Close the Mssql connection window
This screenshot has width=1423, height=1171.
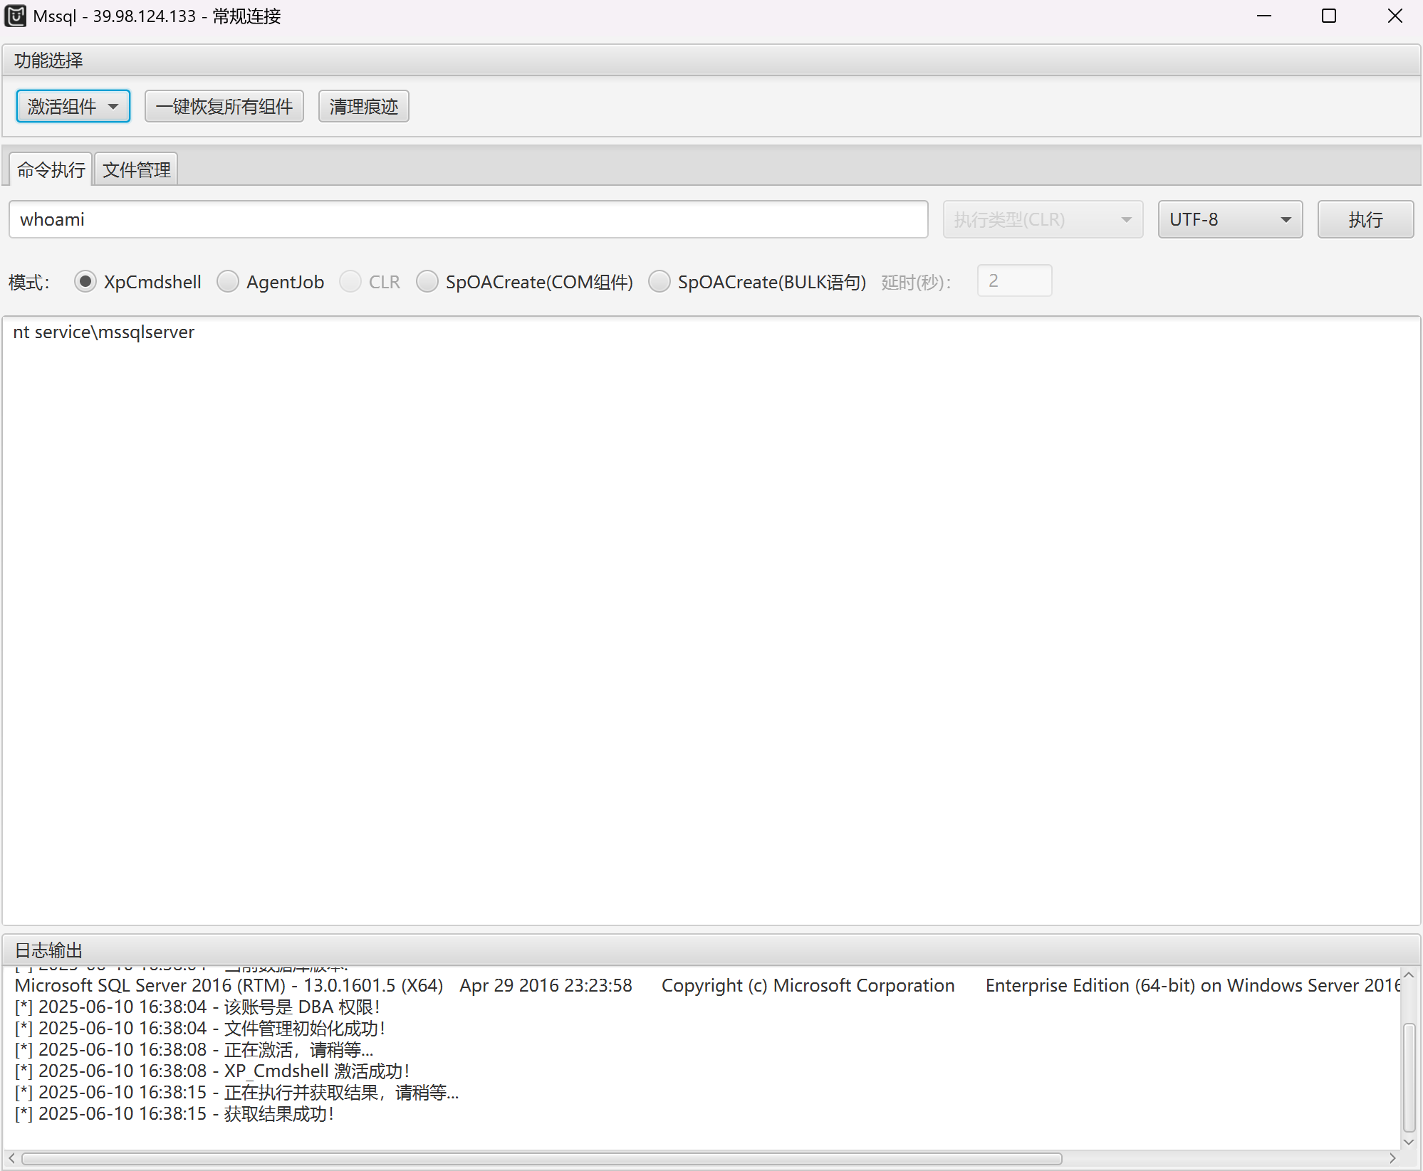click(1395, 16)
